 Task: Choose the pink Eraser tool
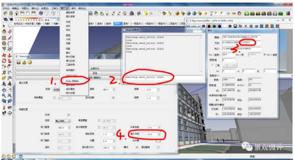coord(9,31)
